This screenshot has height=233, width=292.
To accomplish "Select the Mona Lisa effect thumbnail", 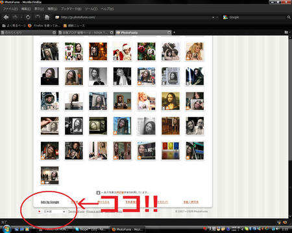I will click(x=171, y=101).
